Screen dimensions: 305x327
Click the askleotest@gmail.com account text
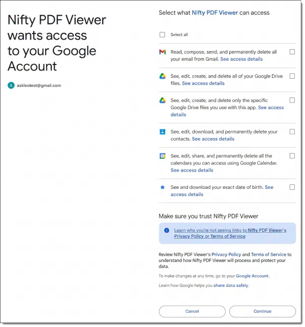[x=39, y=85]
